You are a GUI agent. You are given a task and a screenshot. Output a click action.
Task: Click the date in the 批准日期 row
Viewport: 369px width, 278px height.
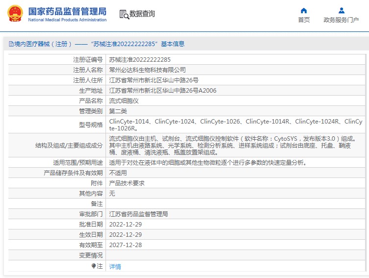125,224
